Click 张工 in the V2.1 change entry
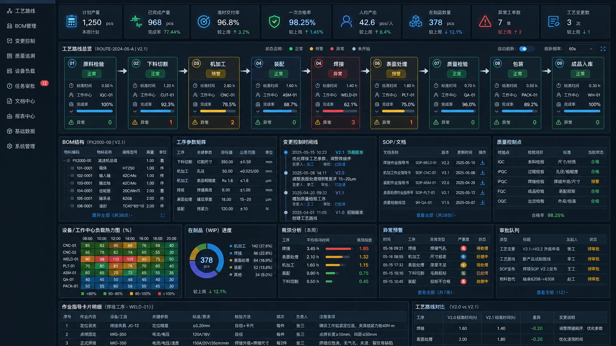Image resolution: width=616 pixels, height=346 pixels. (x=310, y=164)
